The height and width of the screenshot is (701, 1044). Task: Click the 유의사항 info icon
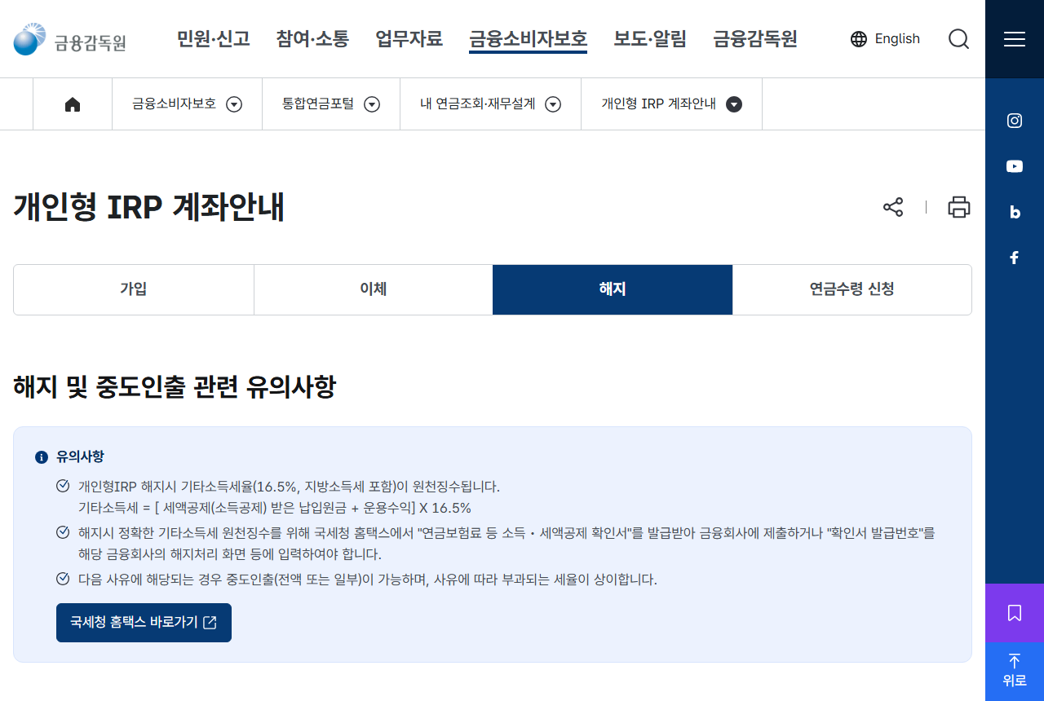point(42,457)
